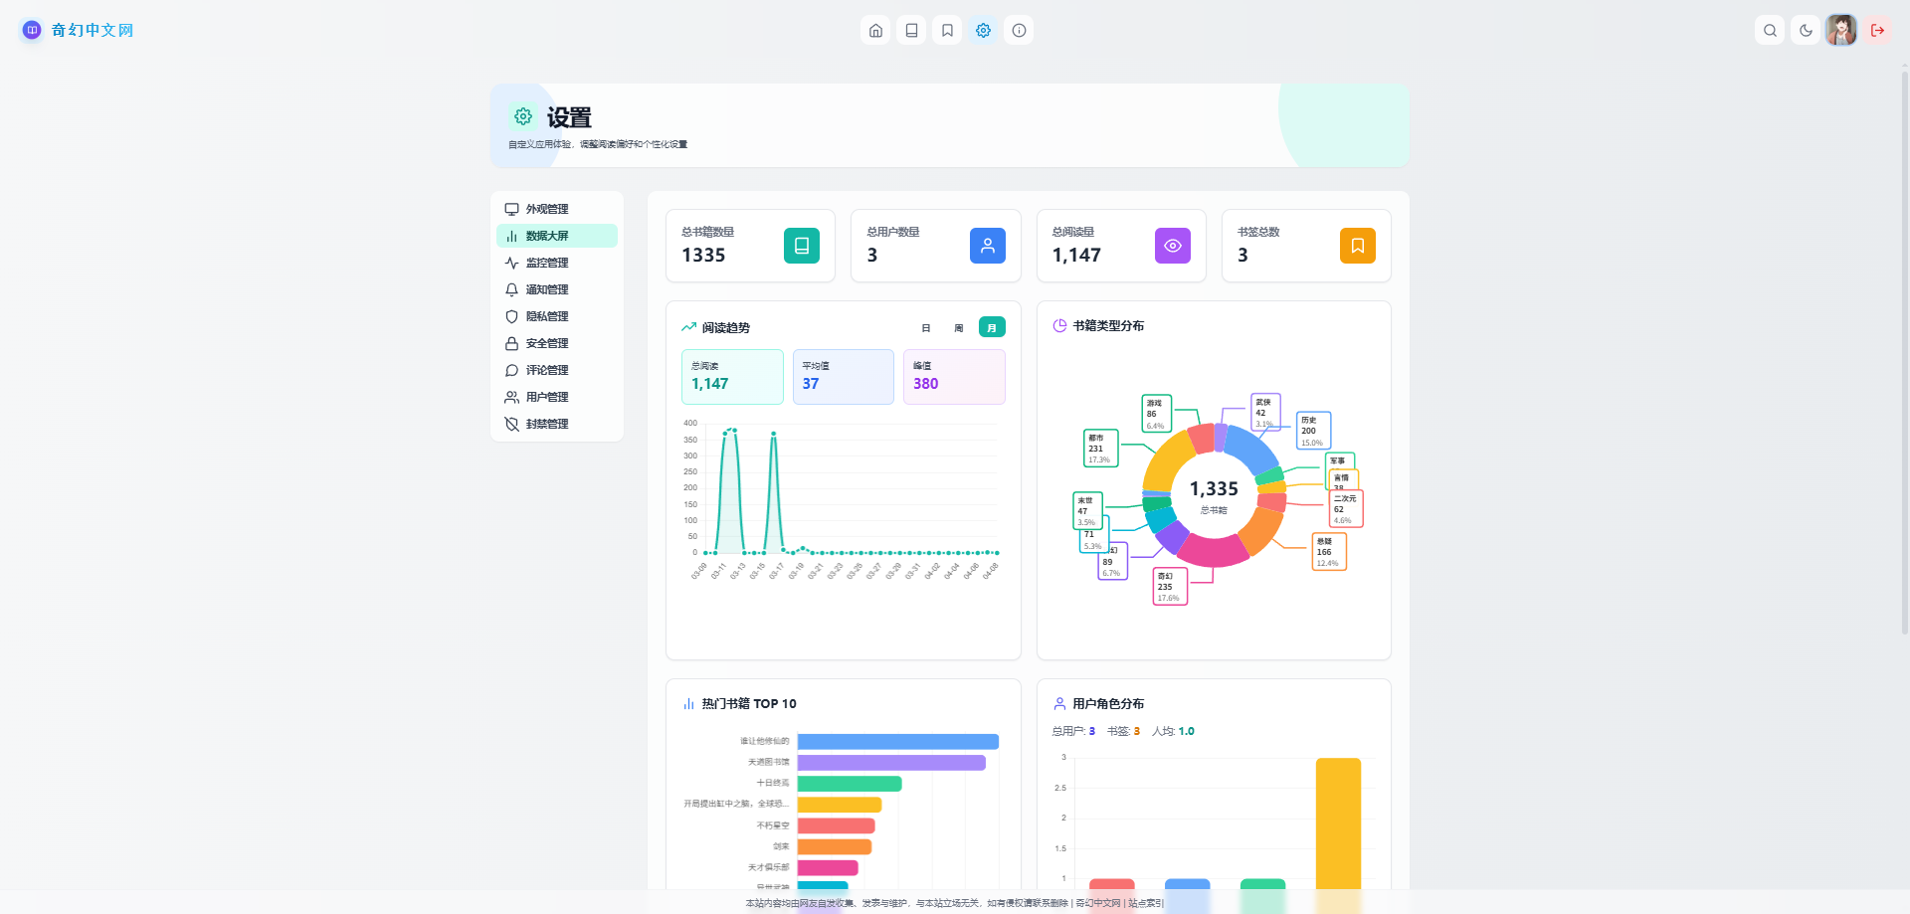1910x914 pixels.
Task: Click the 奇幻中文网 site logo icon
Action: tap(32, 30)
